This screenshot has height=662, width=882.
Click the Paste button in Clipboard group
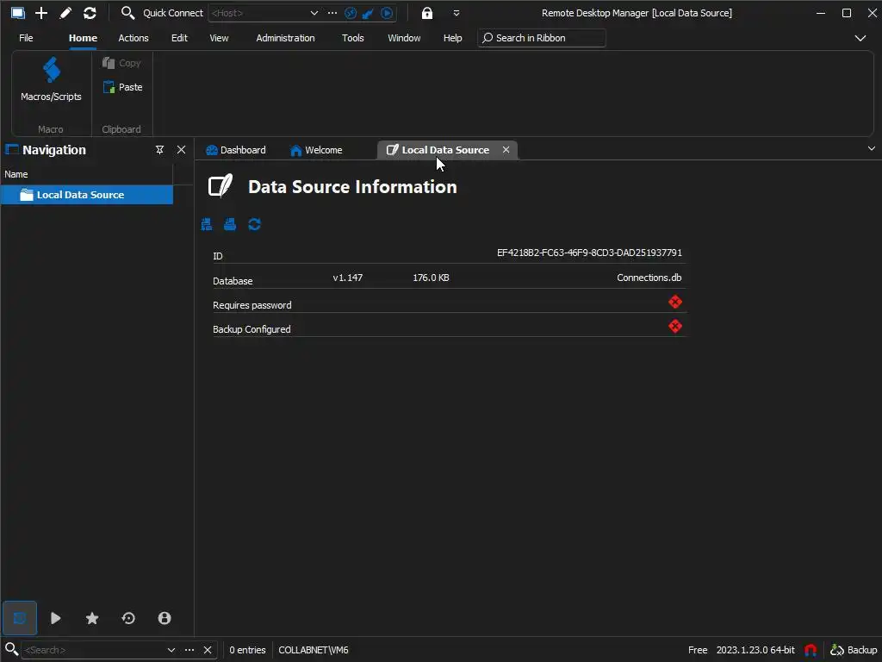122,87
